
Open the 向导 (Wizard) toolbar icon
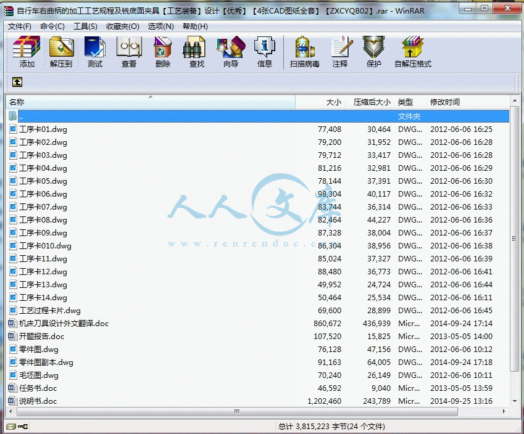click(x=231, y=47)
